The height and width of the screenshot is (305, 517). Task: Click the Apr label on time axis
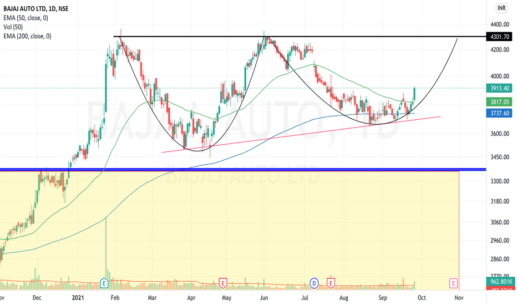click(191, 298)
